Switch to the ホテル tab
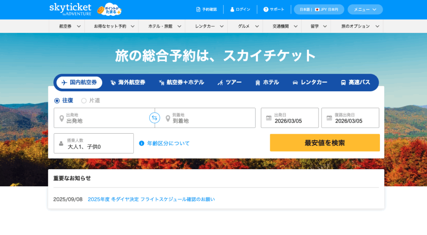 [267, 82]
